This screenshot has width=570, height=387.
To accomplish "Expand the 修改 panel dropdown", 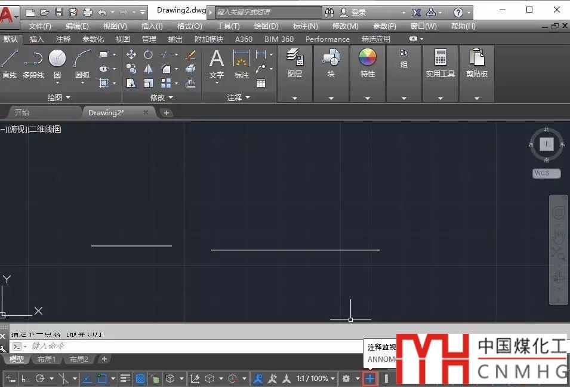I will 161,97.
